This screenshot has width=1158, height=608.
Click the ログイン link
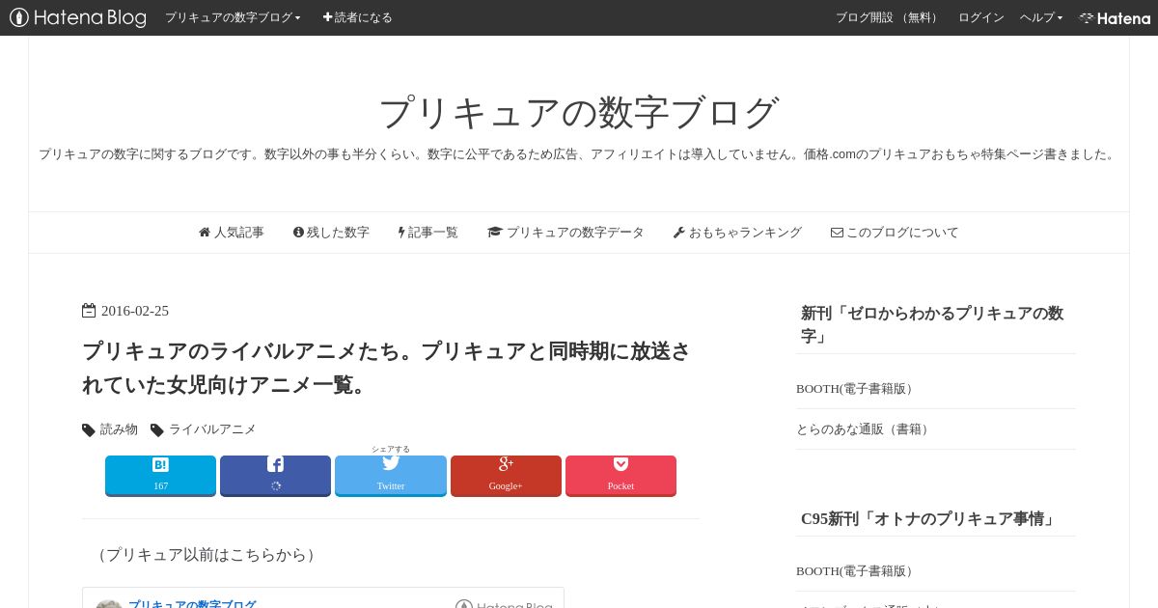click(x=980, y=17)
